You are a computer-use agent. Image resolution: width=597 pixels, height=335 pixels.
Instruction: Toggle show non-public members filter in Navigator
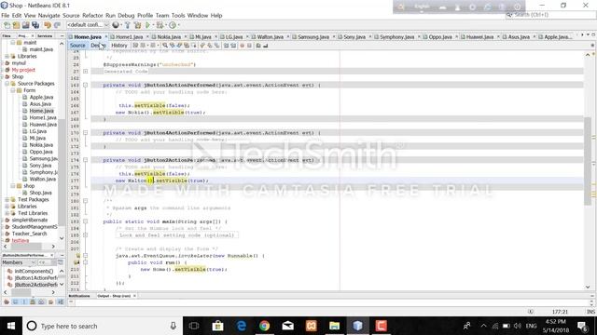pyautogui.click(x=33, y=301)
